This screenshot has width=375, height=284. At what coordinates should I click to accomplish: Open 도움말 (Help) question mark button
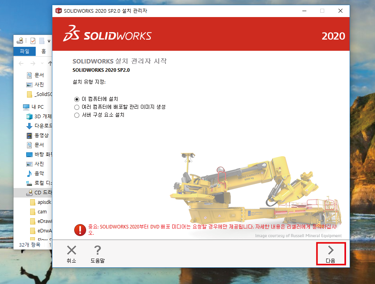point(98,254)
